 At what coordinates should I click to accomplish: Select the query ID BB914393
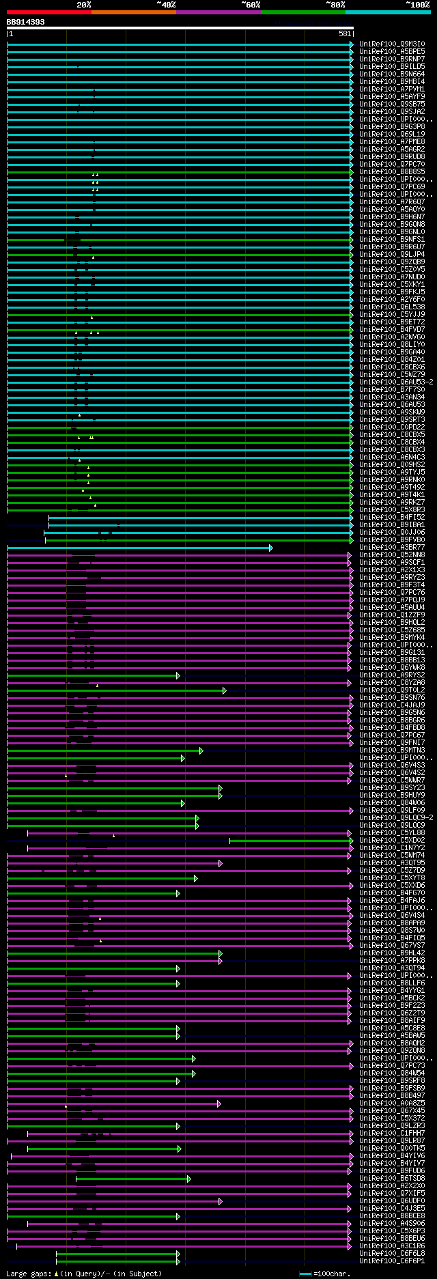pyautogui.click(x=26, y=22)
